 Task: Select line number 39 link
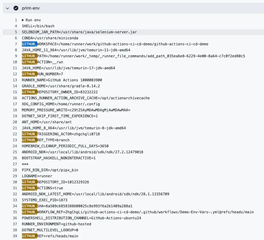click(15, 236)
